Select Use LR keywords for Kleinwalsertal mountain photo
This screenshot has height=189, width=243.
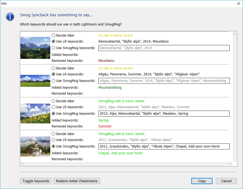[68, 41]
